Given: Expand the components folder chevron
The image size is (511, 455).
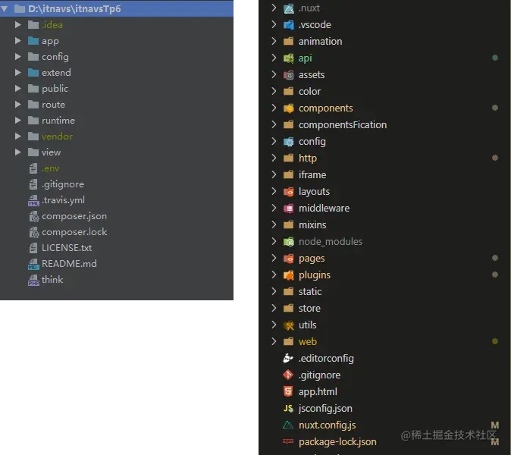Looking at the screenshot, I should pyautogui.click(x=274, y=108).
